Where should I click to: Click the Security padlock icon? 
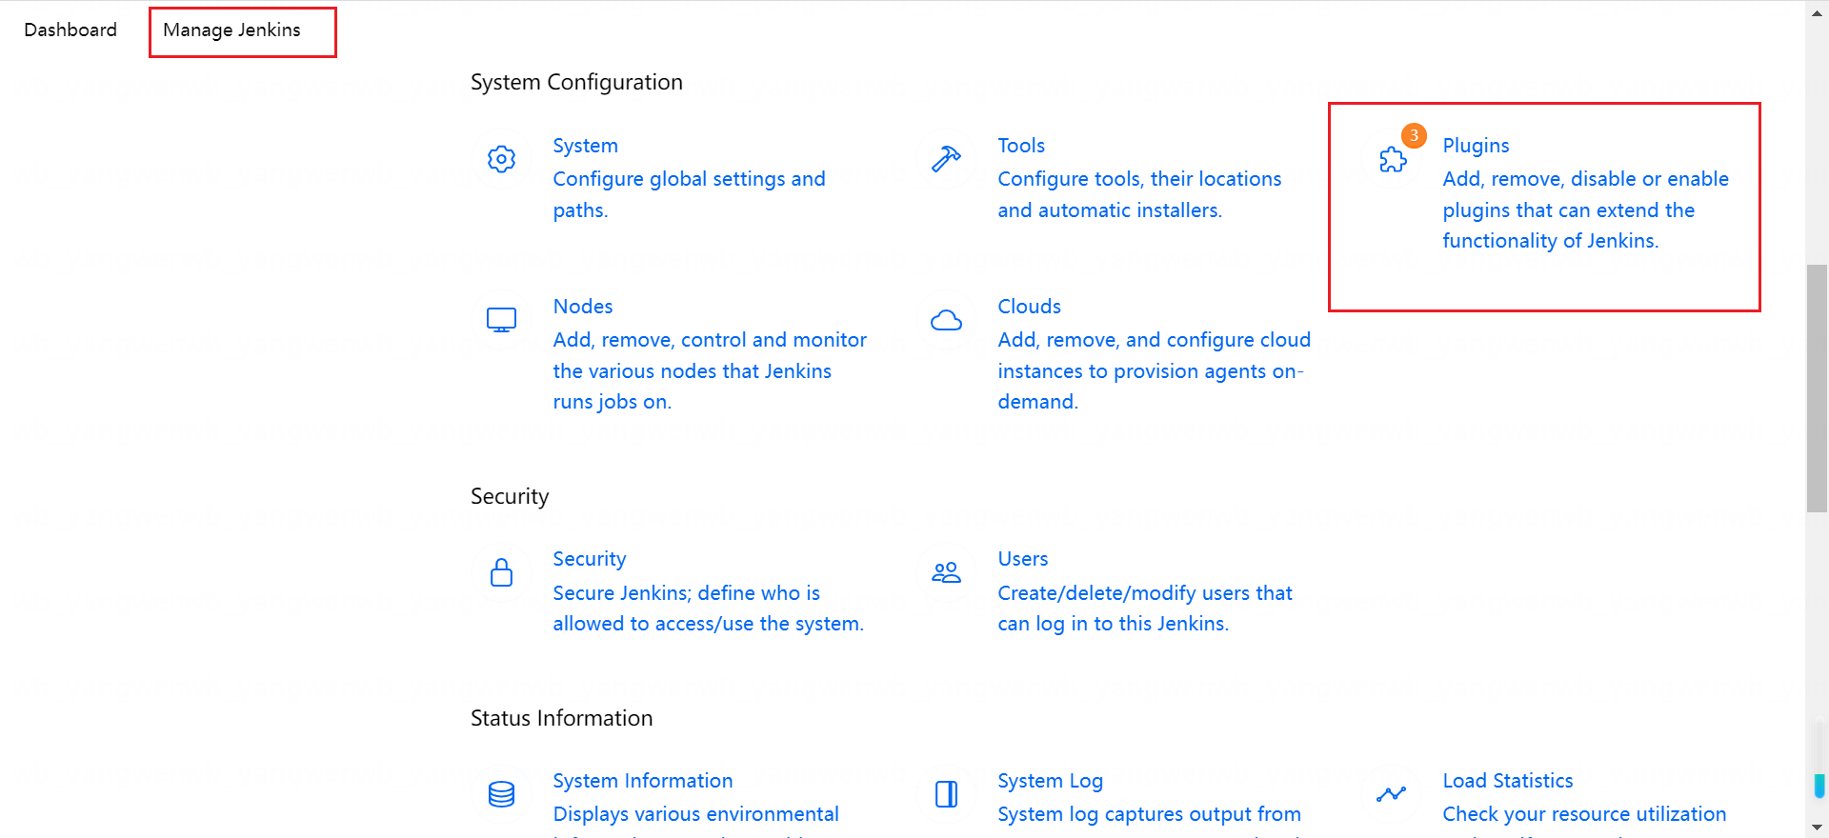(x=501, y=572)
